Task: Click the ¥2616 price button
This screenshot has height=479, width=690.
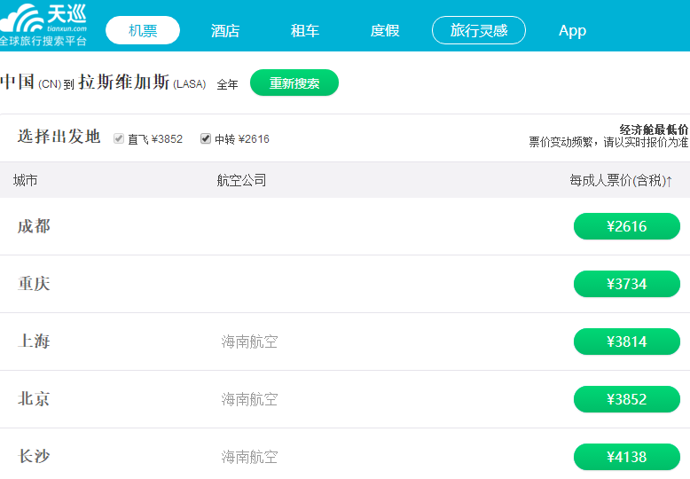Action: (627, 226)
